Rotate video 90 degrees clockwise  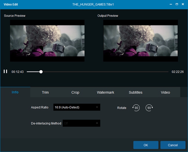[x=149, y=108]
